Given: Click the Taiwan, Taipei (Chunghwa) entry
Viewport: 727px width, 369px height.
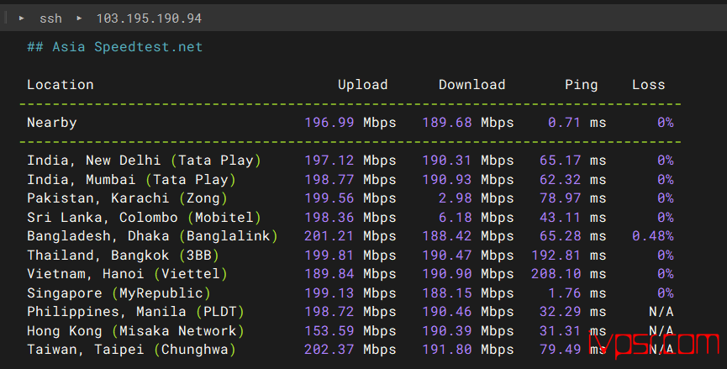Looking at the screenshot, I should tap(131, 350).
